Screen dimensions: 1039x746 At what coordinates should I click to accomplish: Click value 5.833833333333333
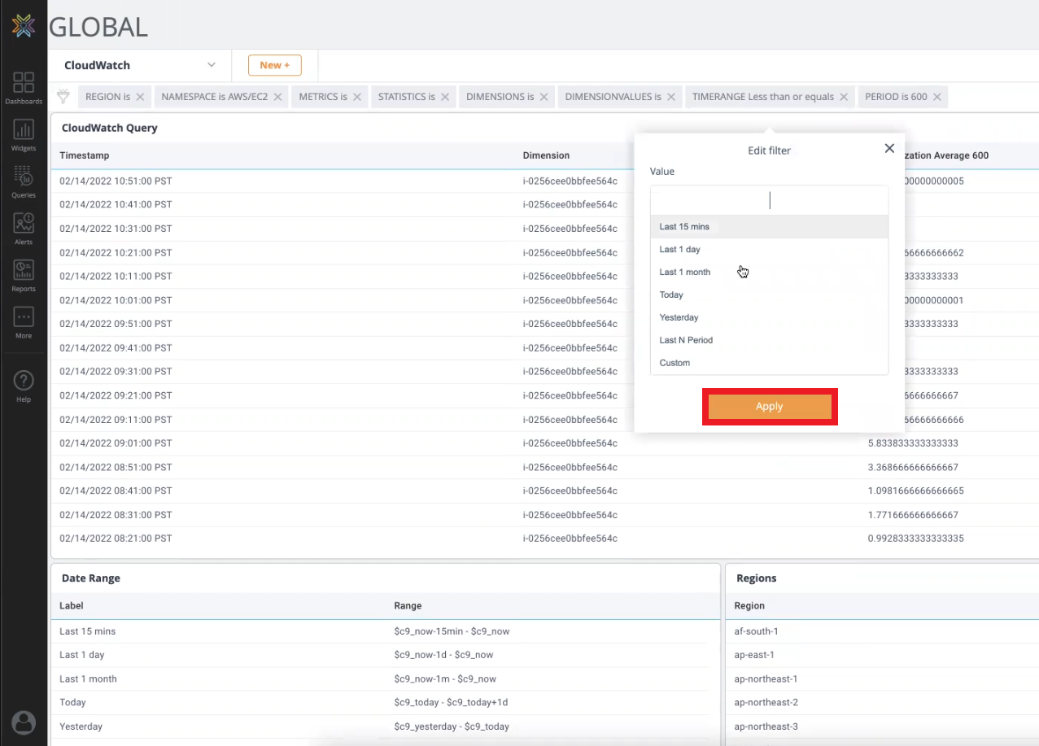[913, 443]
